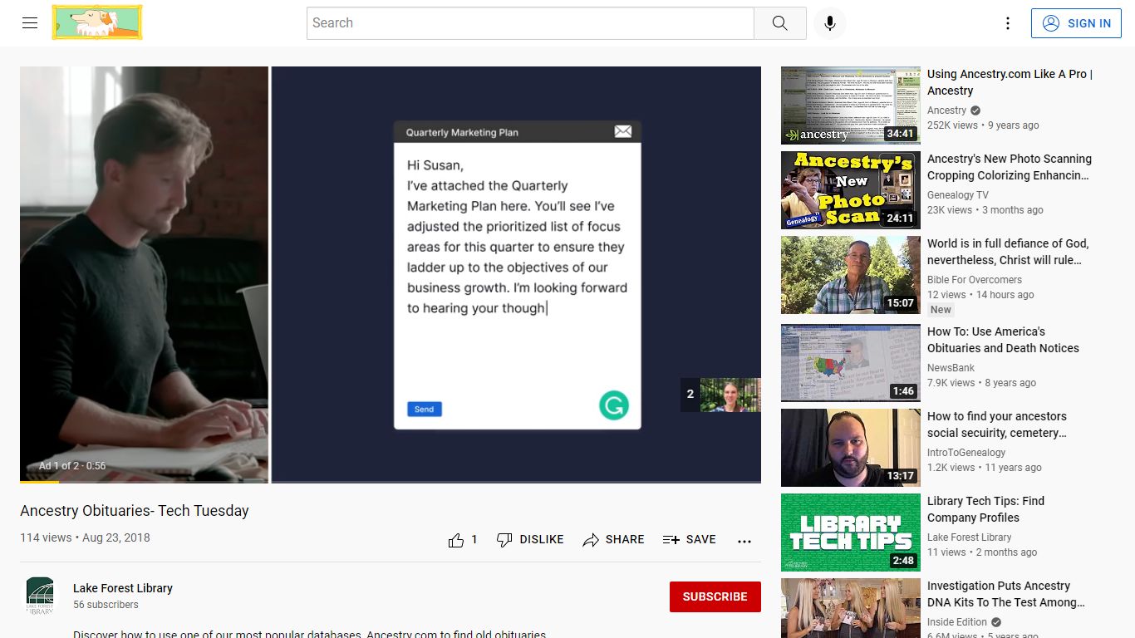Click the SIGN IN button

pos(1076,23)
